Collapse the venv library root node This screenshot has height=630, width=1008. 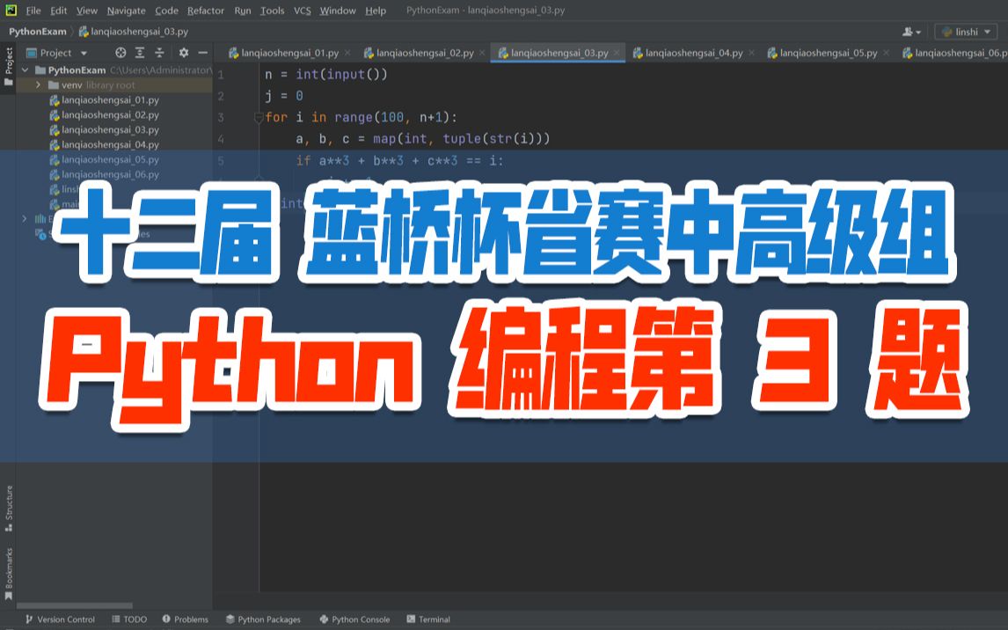(x=38, y=85)
